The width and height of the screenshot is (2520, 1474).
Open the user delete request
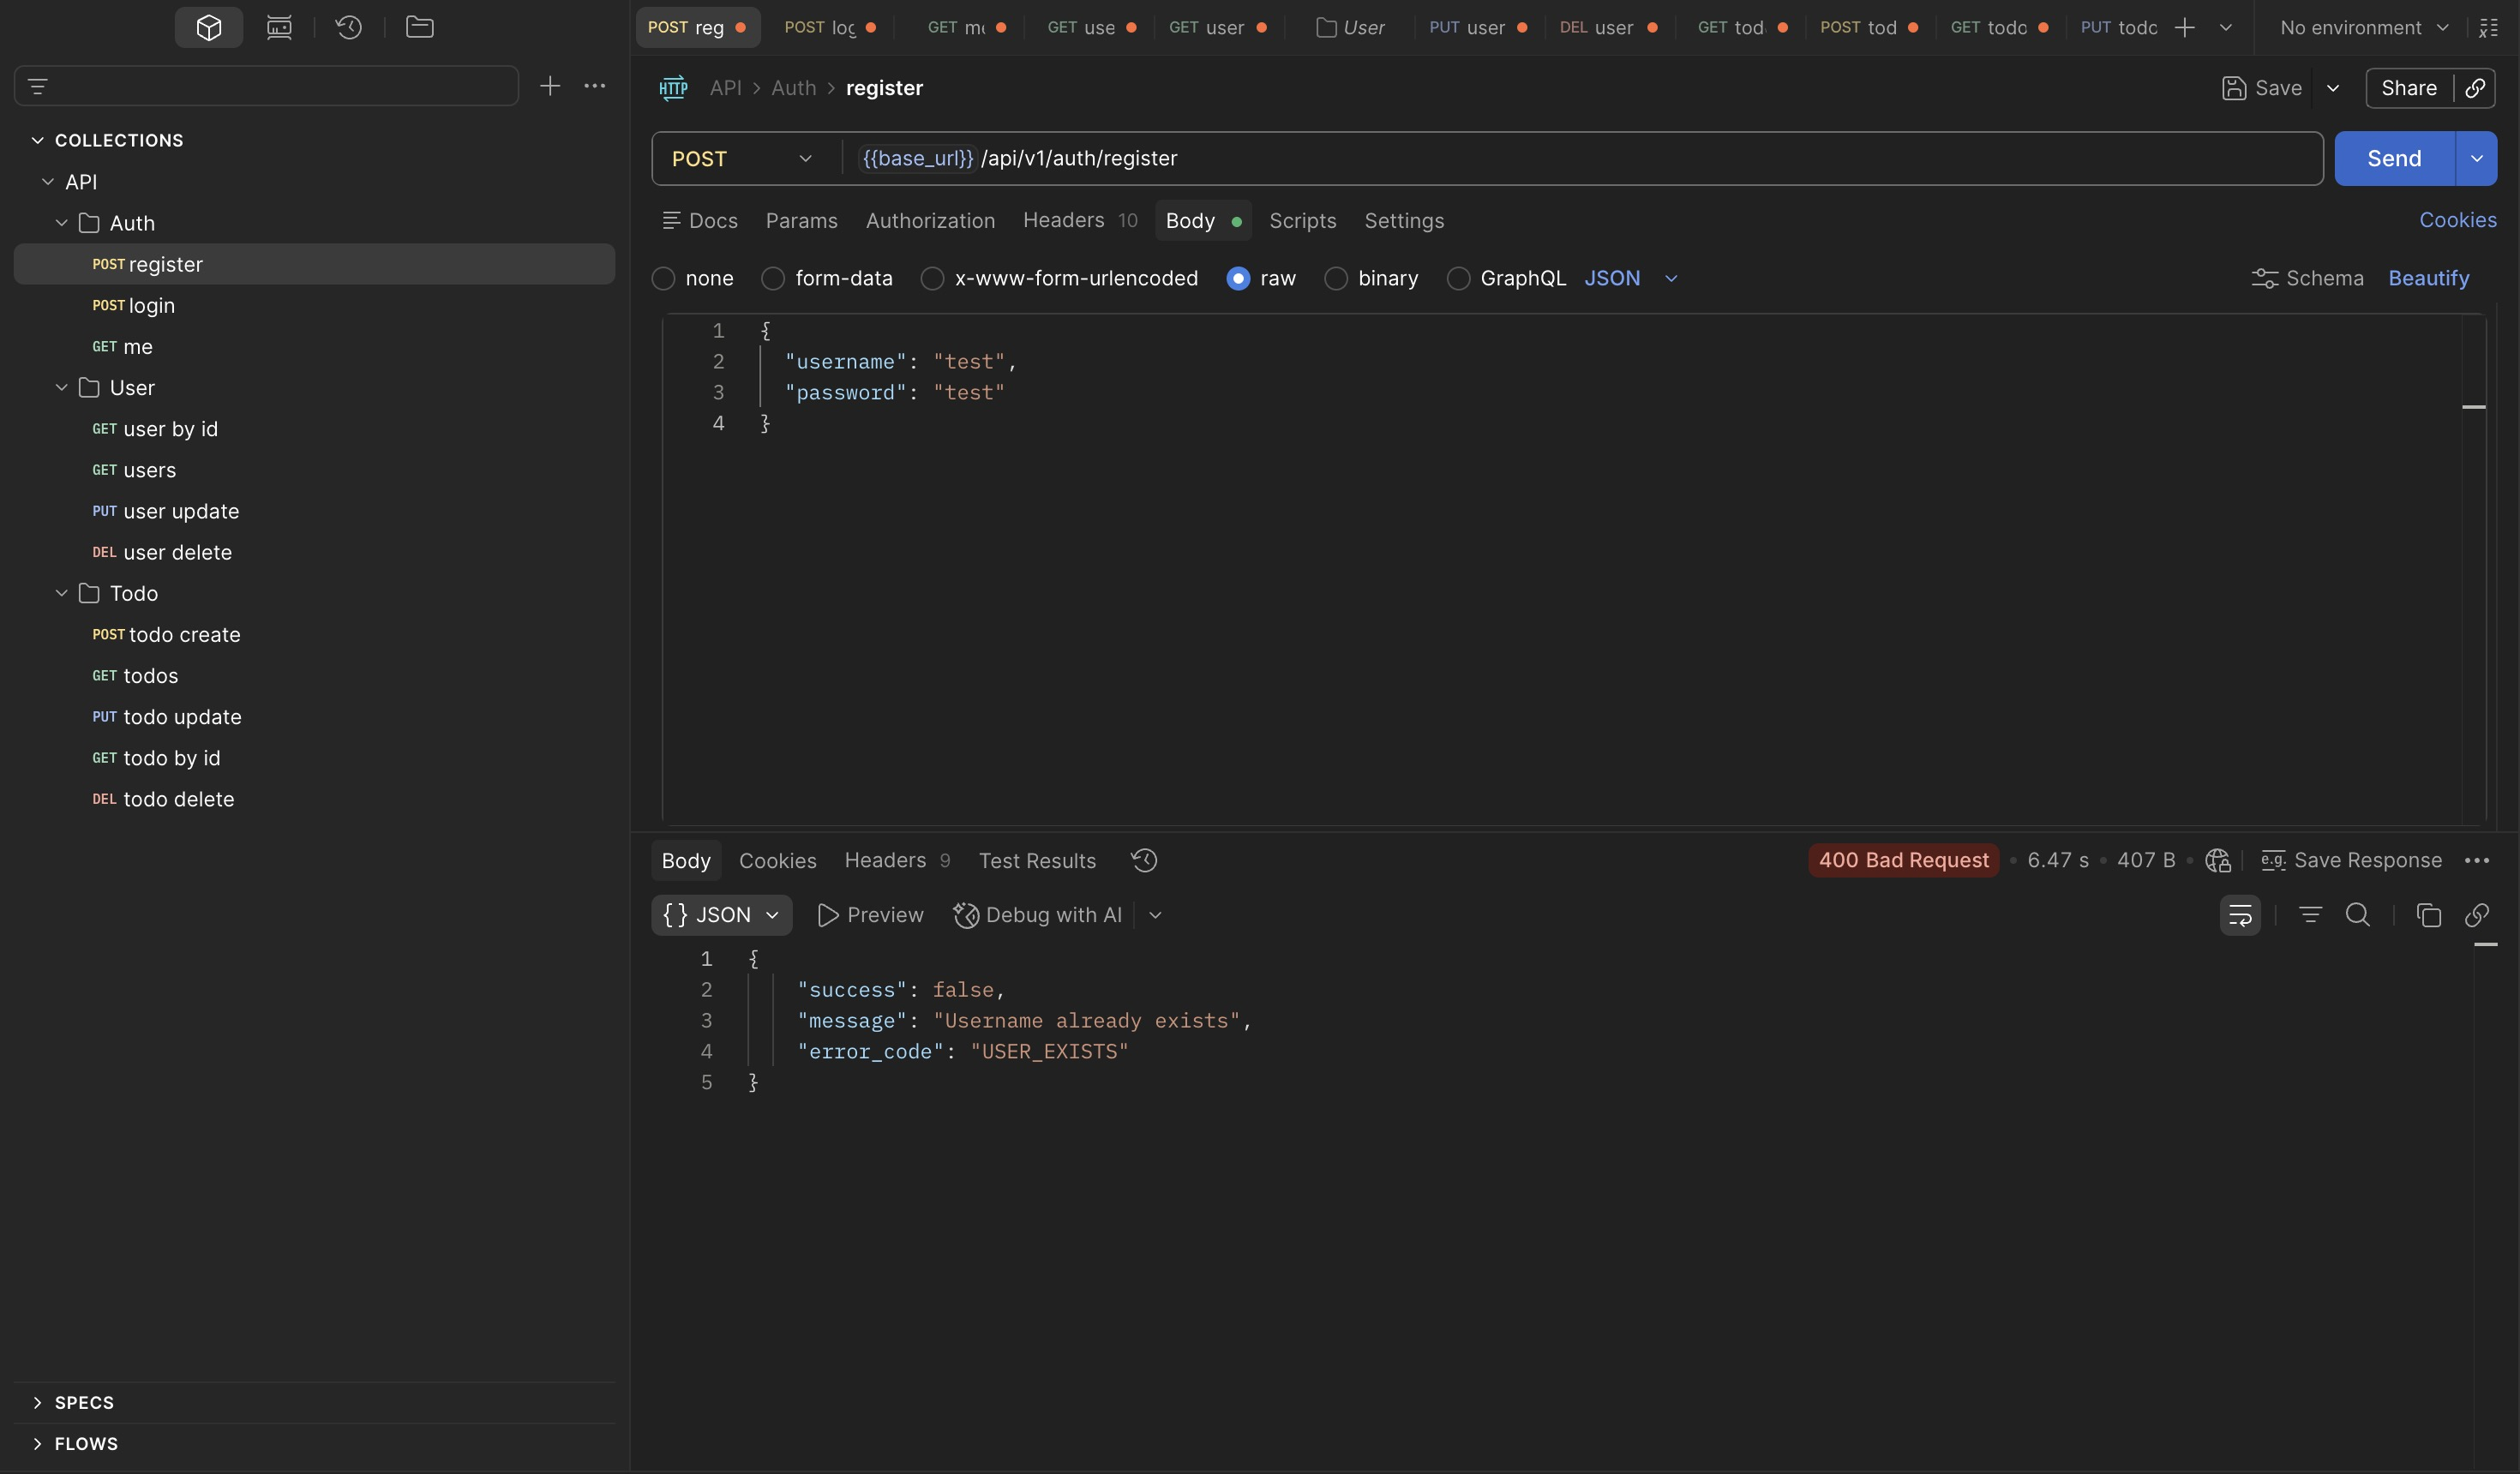[177, 552]
